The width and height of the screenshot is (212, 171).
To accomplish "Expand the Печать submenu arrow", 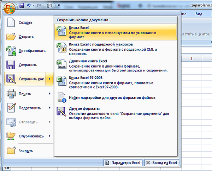I will pyautogui.click(x=49, y=94).
